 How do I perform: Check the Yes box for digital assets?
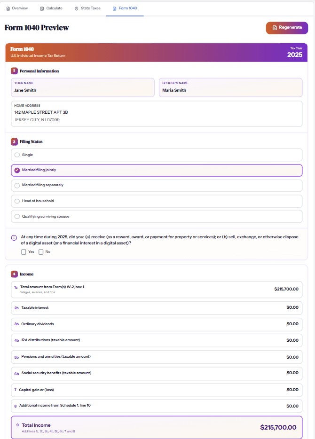tap(24, 251)
